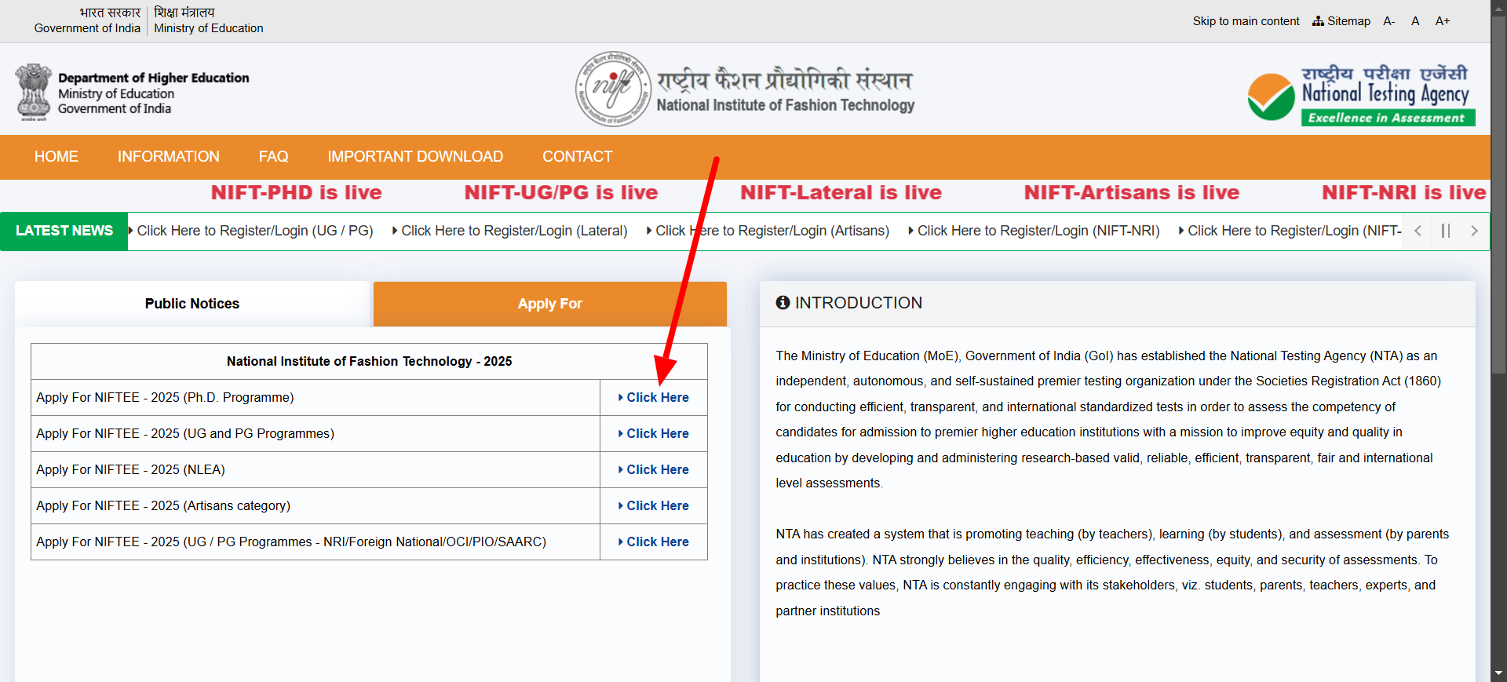Click Here for Artisans category application

(654, 506)
